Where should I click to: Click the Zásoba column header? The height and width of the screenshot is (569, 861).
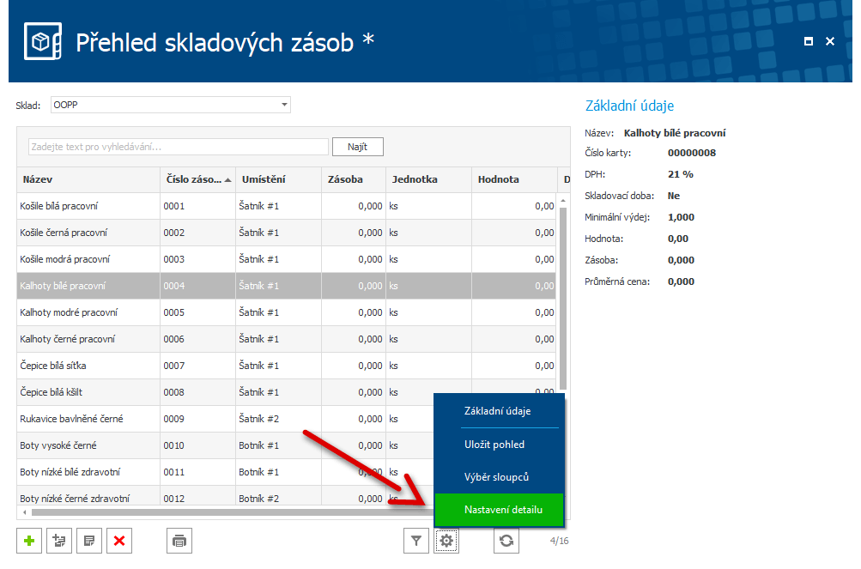(354, 179)
